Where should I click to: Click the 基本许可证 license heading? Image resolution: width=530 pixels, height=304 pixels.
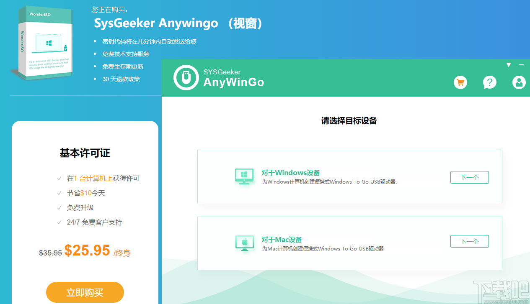click(85, 153)
